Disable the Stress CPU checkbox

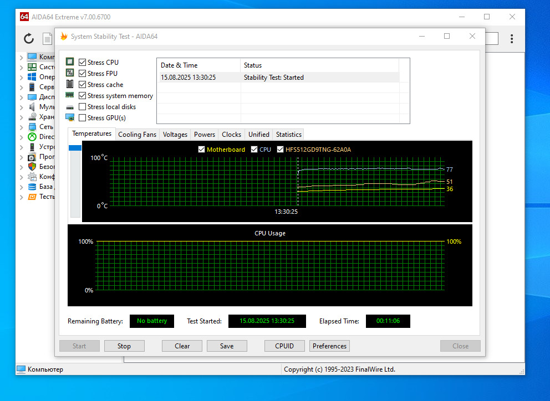click(x=83, y=63)
